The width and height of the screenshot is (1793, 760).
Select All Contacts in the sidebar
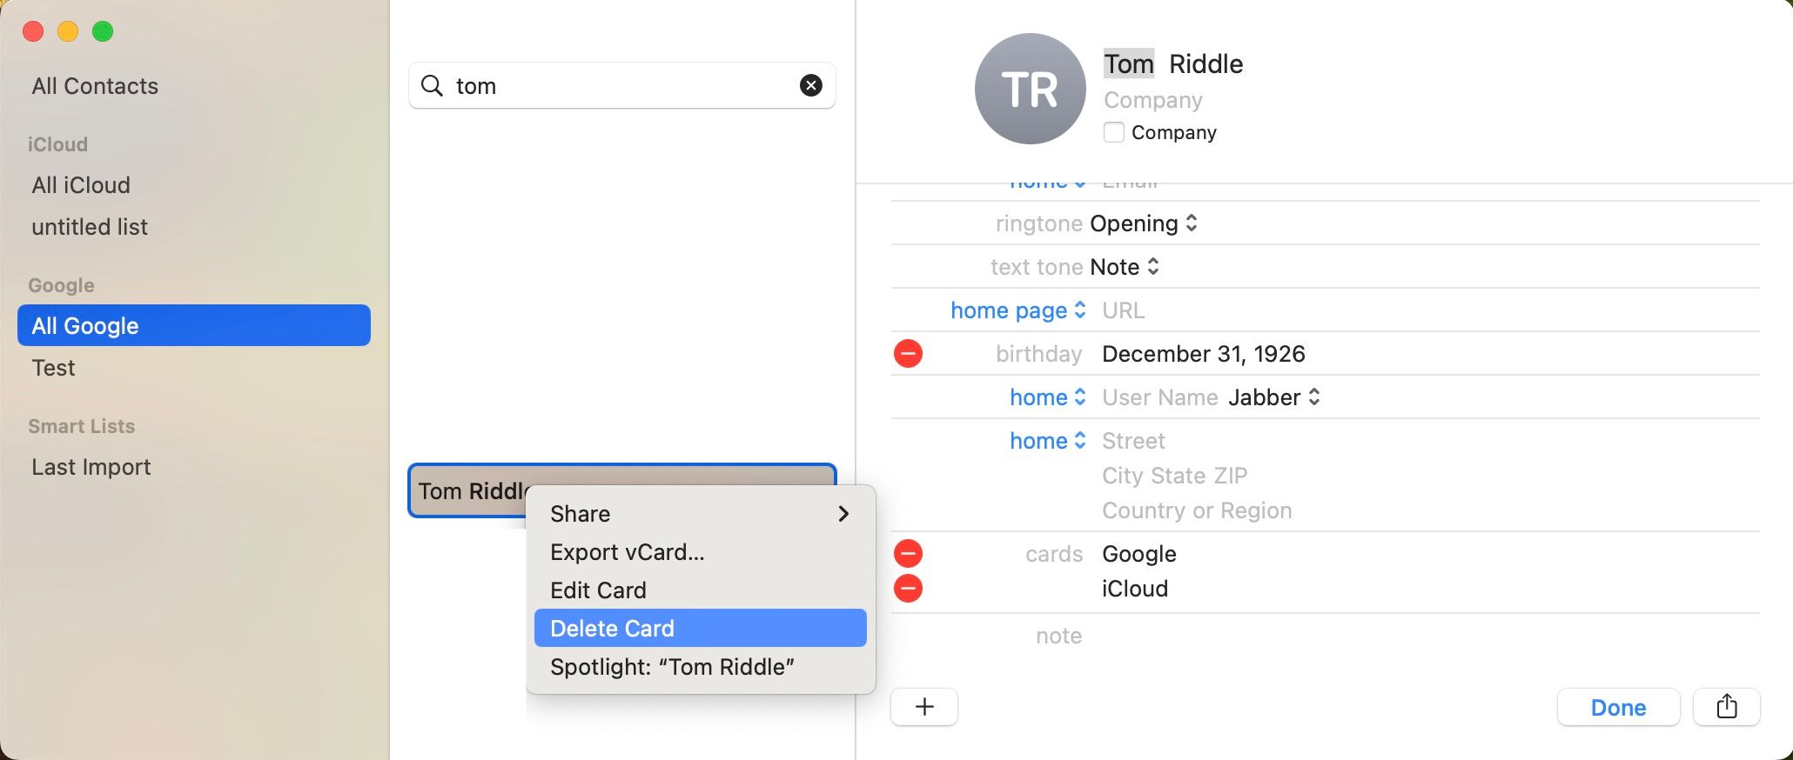coord(95,86)
